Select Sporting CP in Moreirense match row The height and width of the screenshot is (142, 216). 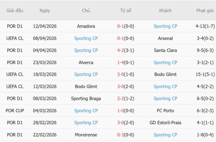click(x=165, y=135)
